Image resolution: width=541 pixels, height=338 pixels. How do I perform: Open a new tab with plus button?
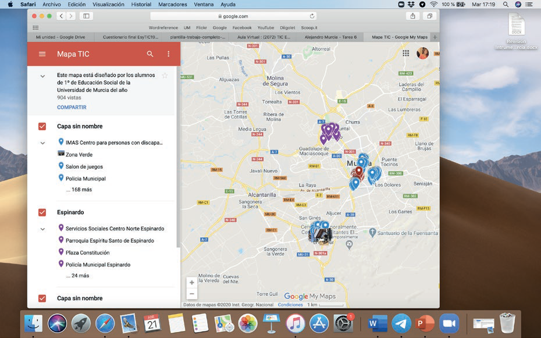(x=435, y=37)
